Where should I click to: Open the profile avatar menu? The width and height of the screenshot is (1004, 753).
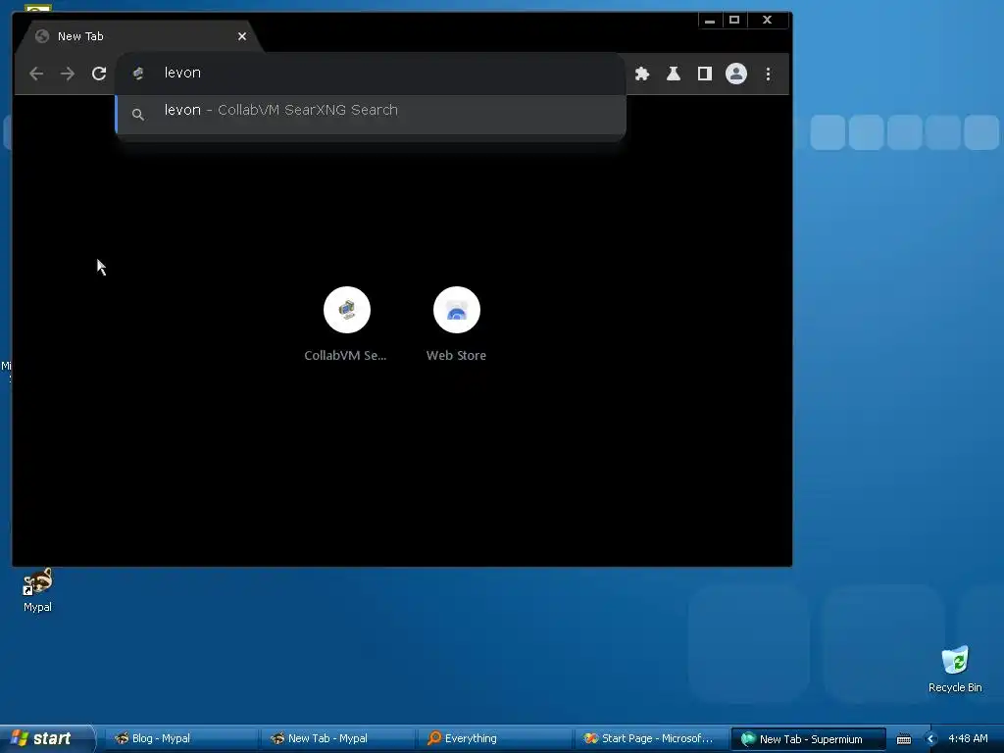pyautogui.click(x=735, y=74)
